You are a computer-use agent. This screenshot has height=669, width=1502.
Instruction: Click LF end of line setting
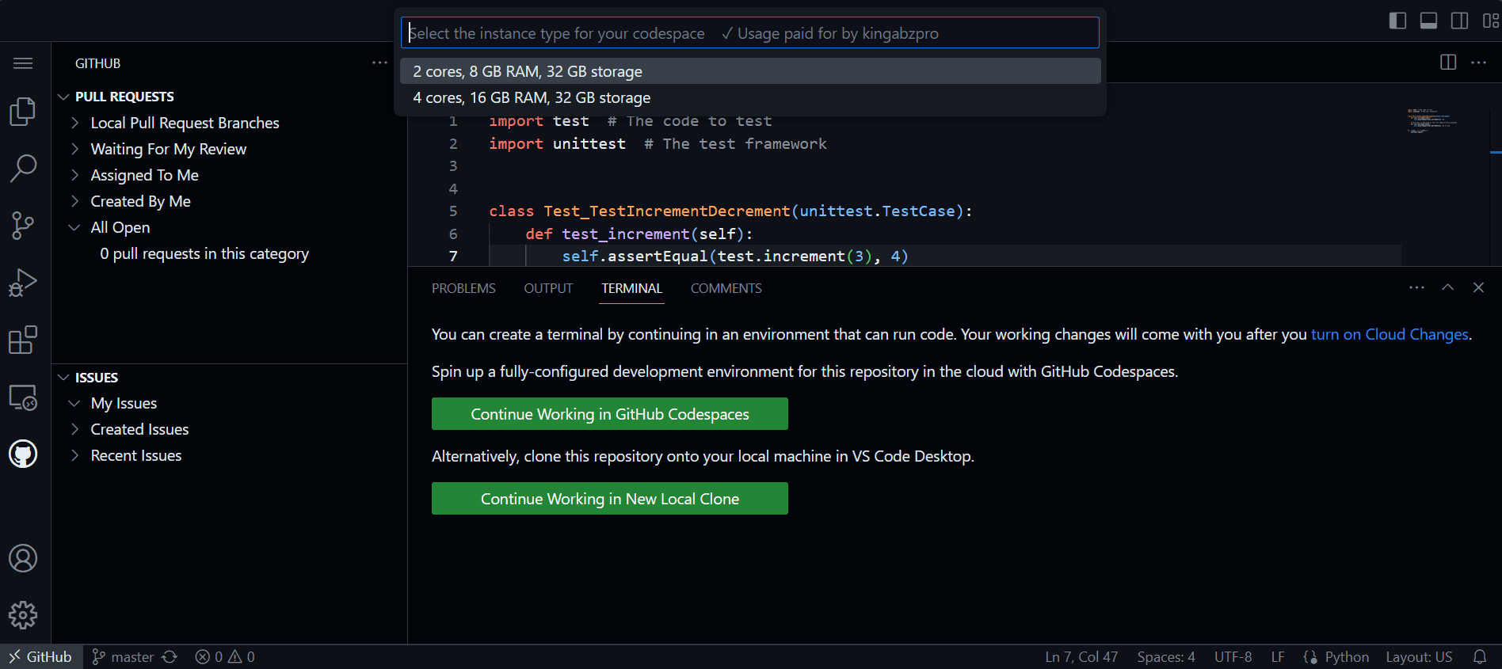point(1278,656)
